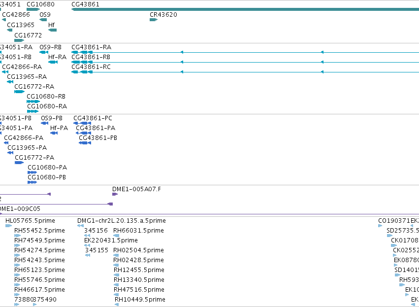The height and width of the screenshot is (307, 419).
Task: Select protein CG43861-PA
Action: 83,133
